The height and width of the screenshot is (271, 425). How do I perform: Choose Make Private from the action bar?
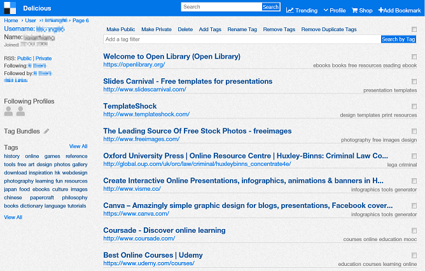[x=157, y=29]
